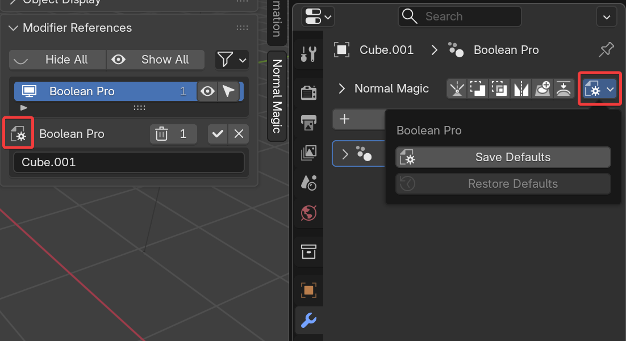Open the Scene properties tab

[x=308, y=182]
